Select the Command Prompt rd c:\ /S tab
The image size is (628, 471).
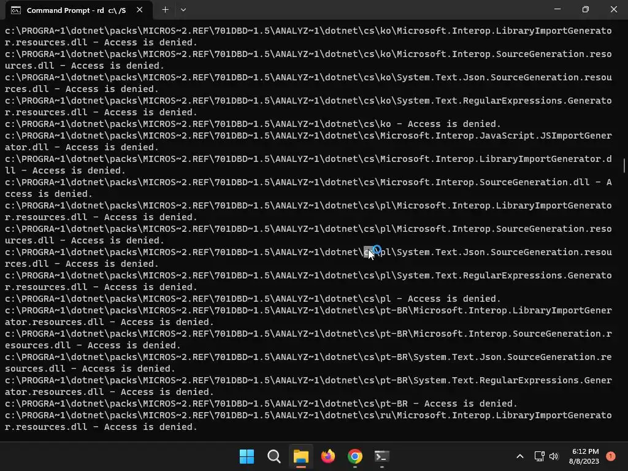pos(79,10)
